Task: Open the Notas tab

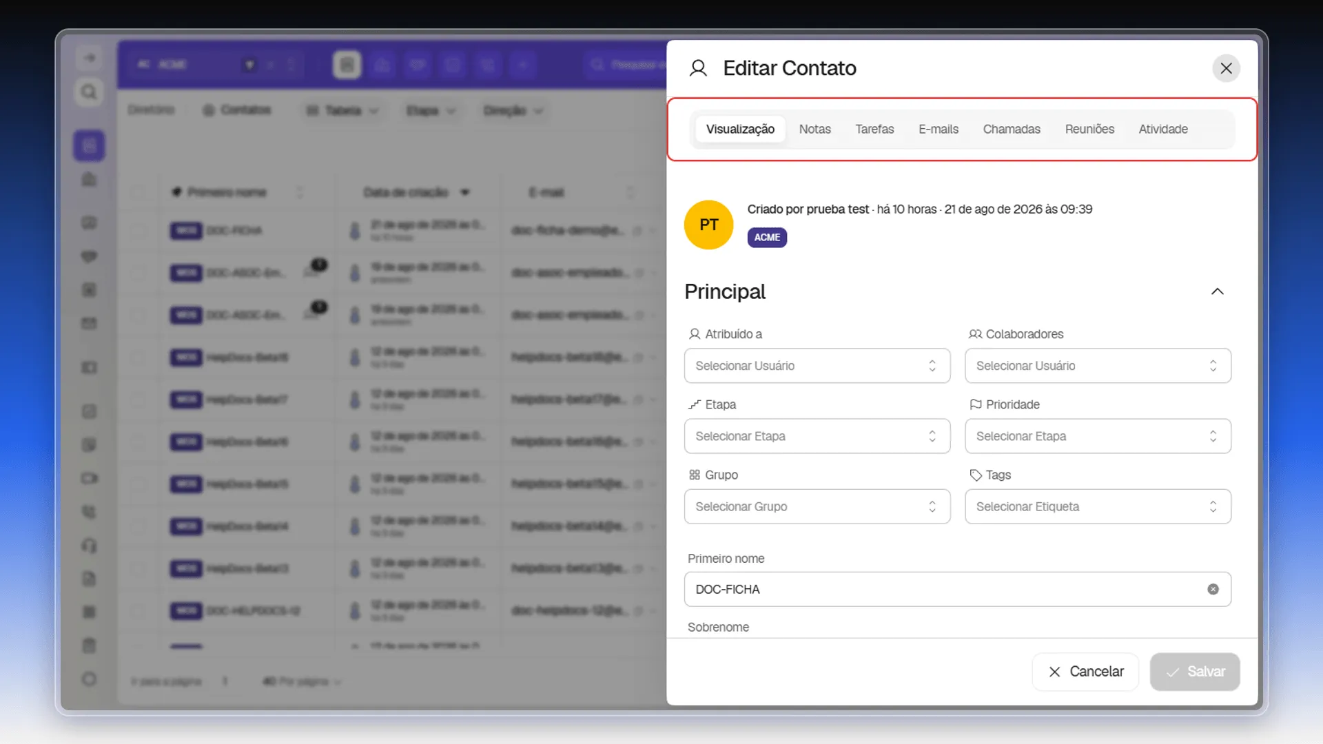Action: coord(814,129)
